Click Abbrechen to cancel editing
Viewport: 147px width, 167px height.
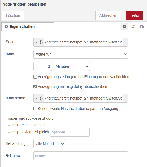pyautogui.click(x=108, y=15)
